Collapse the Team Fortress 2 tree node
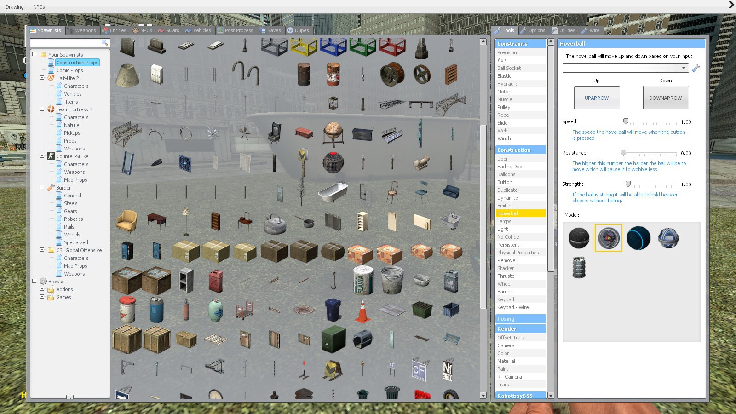This screenshot has width=736, height=414. [42, 109]
